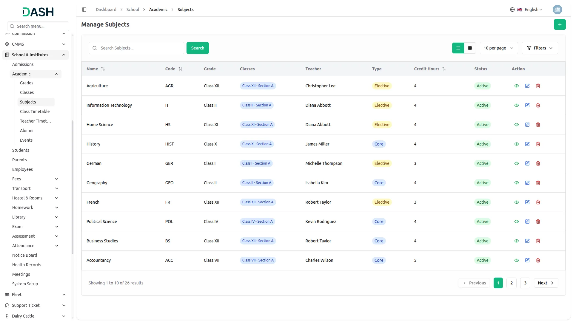Click the green add subject plus button
573x322 pixels.
[x=560, y=24]
